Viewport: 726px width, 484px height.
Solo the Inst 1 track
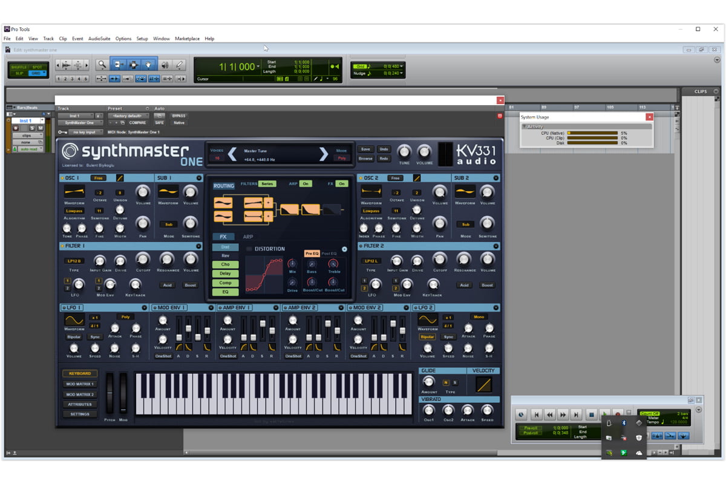32,128
